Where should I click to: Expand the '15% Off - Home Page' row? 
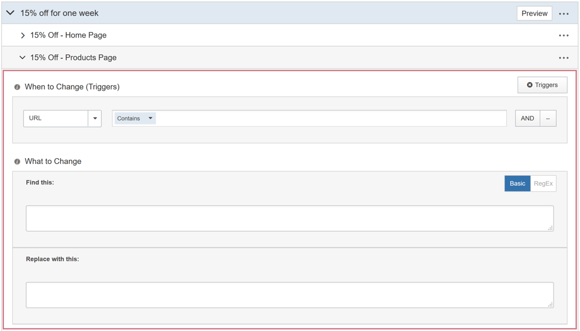point(22,35)
